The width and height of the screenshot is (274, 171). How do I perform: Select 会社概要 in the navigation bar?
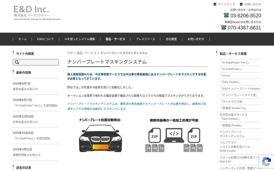click(x=171, y=39)
